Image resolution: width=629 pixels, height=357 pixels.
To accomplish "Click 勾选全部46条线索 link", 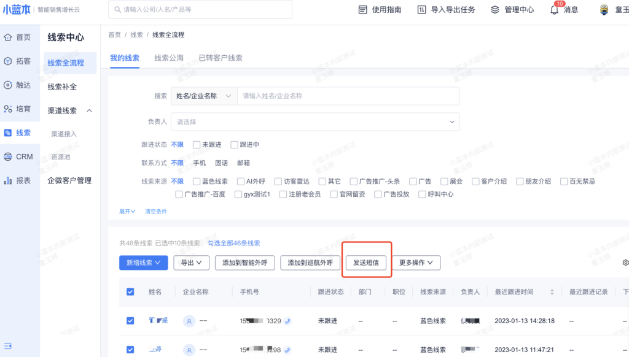I will click(x=233, y=243).
